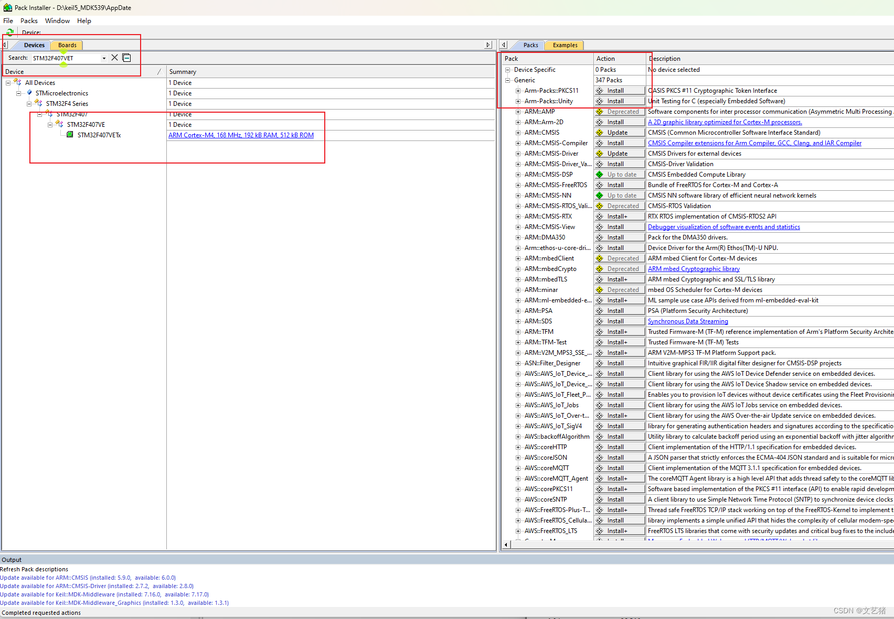Click green up-to-date icon for ARM::CMSIS-DSP

[x=600, y=175]
